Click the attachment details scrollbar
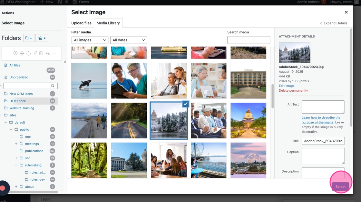 [351, 77]
